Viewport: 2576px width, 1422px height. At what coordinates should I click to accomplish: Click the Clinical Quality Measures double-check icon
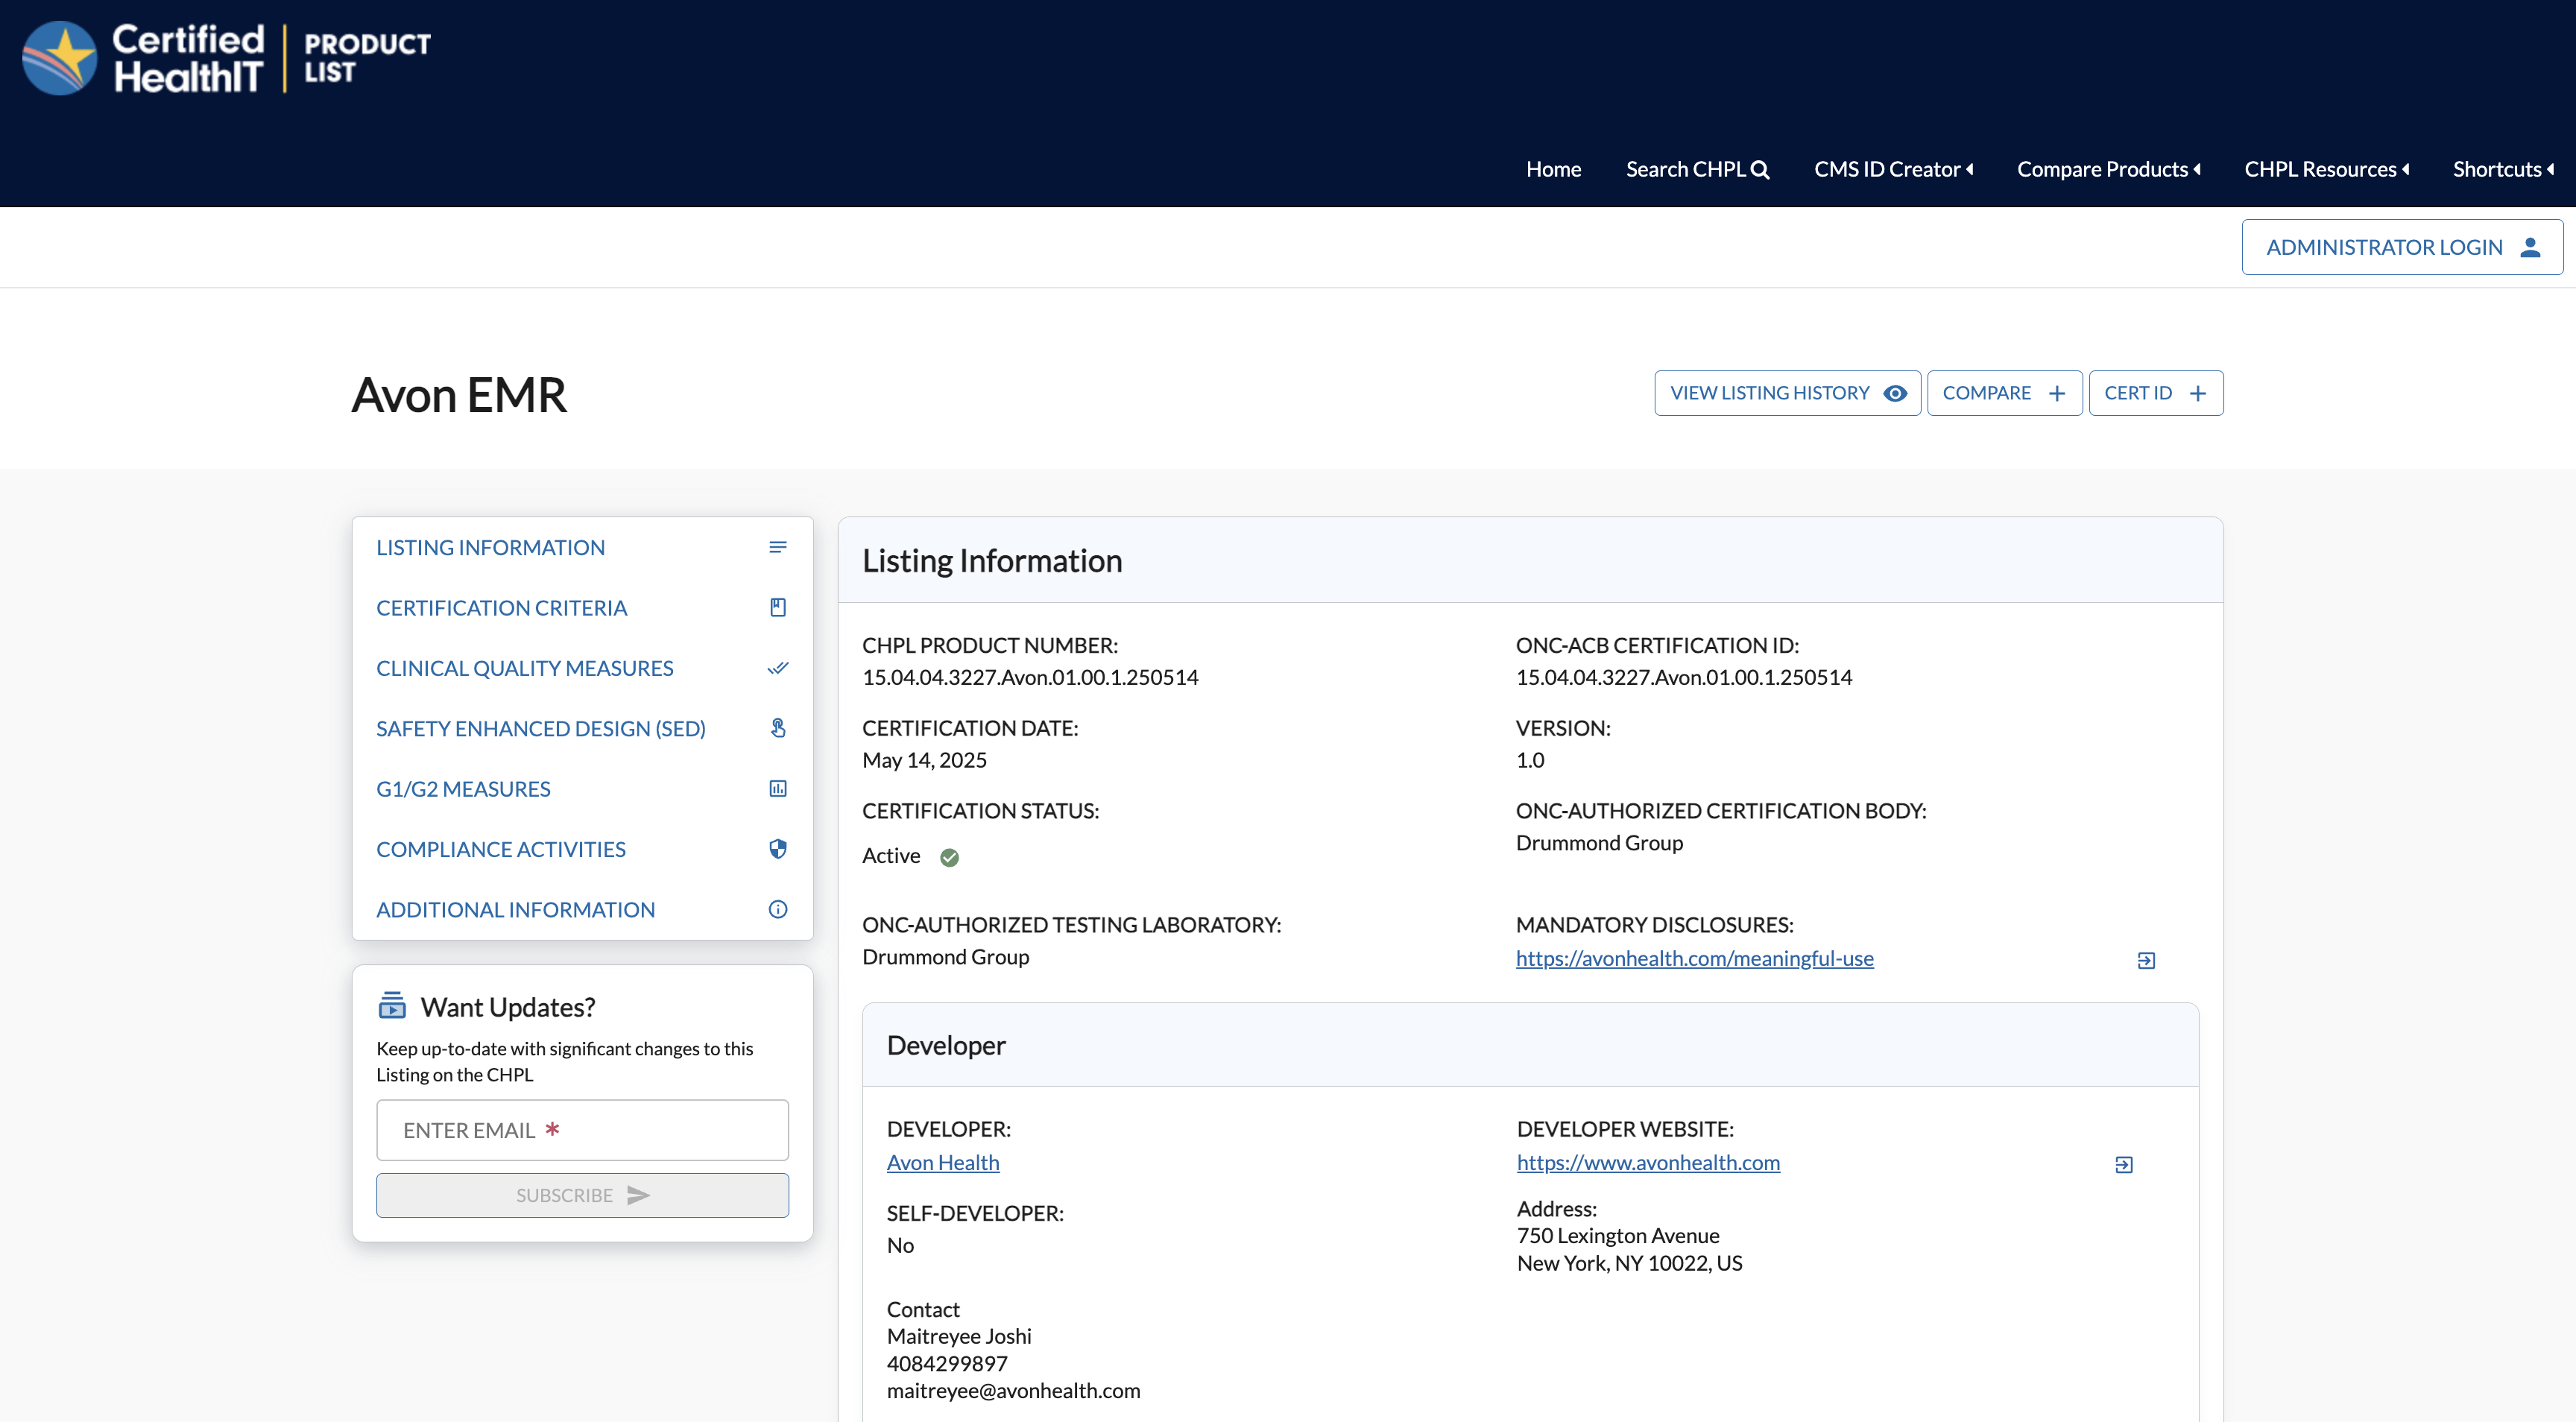pyautogui.click(x=777, y=668)
